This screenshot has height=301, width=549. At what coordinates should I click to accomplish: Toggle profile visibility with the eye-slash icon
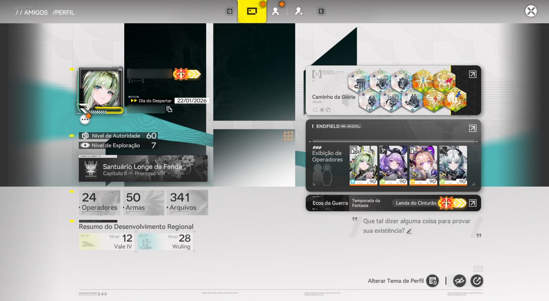(459, 281)
